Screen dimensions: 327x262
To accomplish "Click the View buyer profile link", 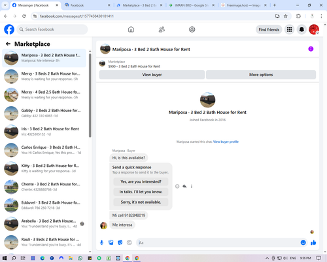I will [226, 141].
